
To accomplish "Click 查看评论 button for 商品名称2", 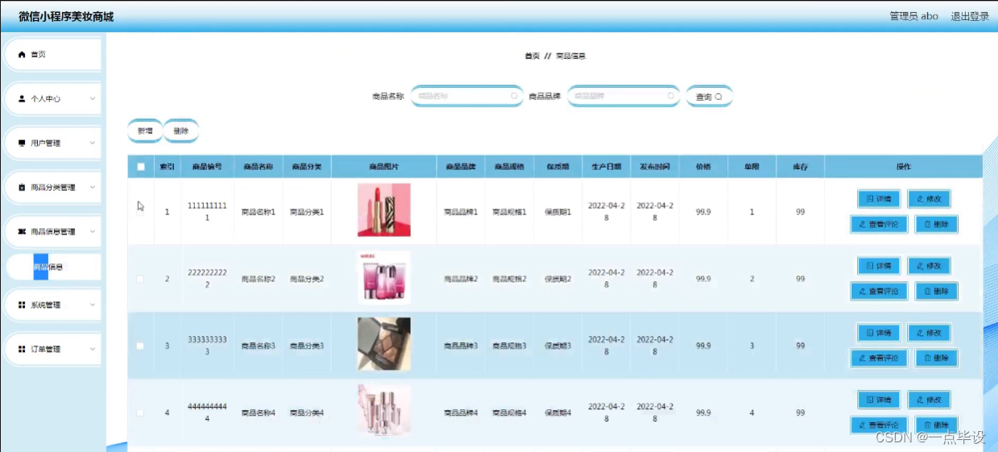I will [x=879, y=291].
